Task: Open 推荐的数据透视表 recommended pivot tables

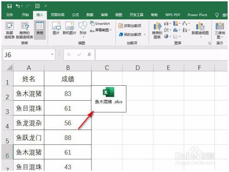Action: point(24,30)
